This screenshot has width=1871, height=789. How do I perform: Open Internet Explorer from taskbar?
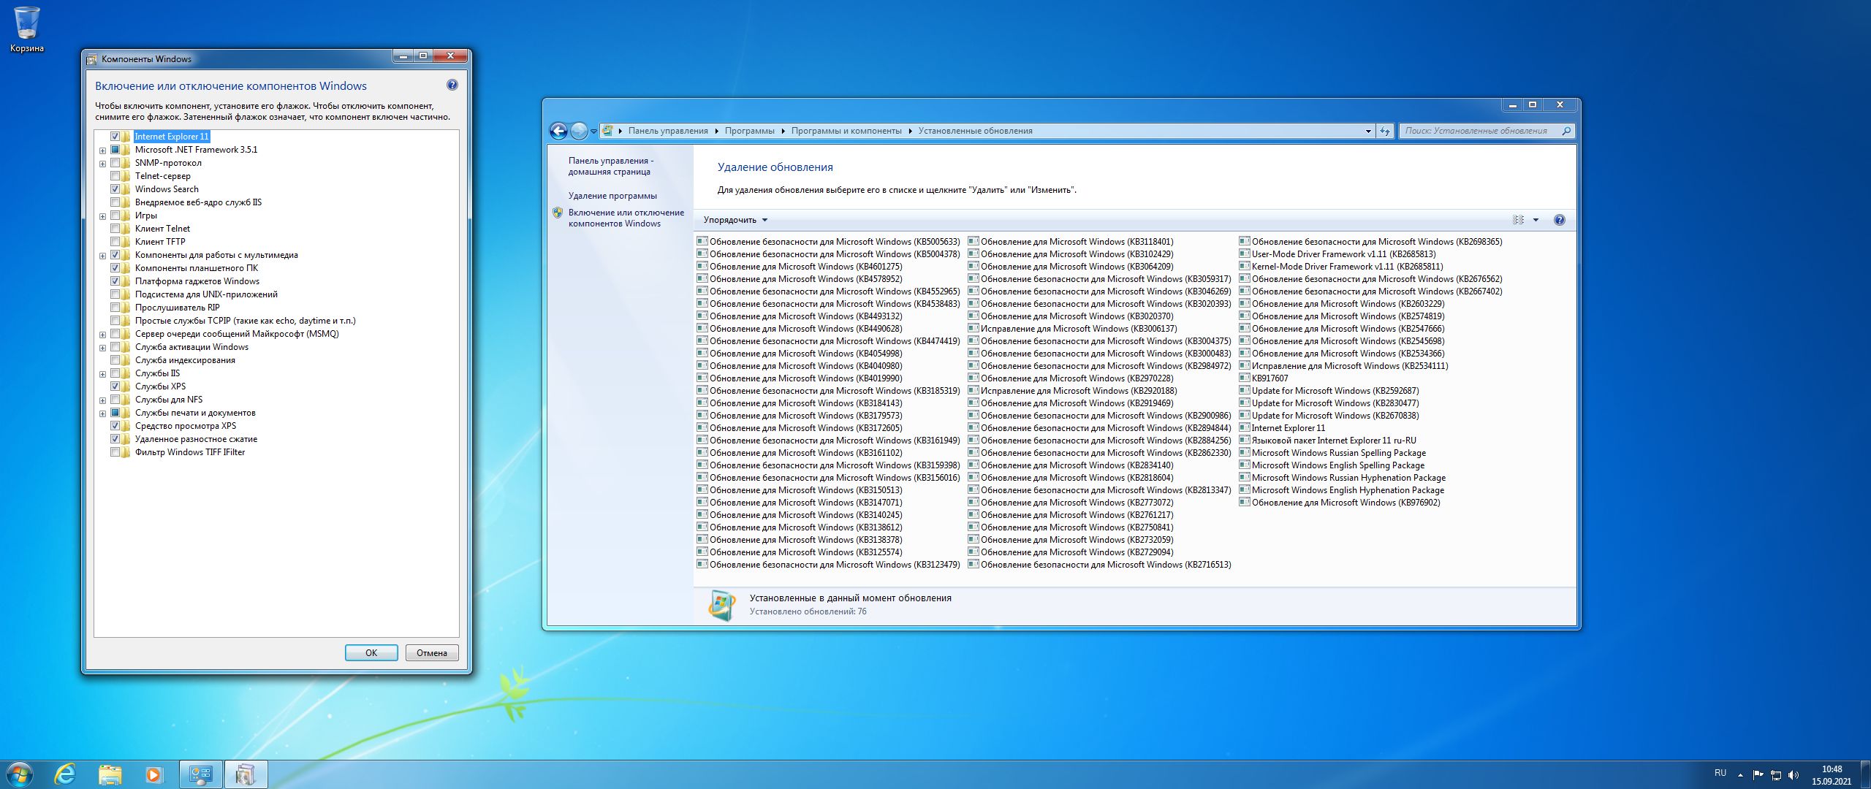click(x=66, y=774)
